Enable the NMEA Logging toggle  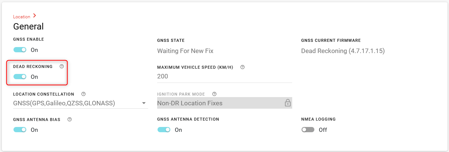click(x=308, y=130)
